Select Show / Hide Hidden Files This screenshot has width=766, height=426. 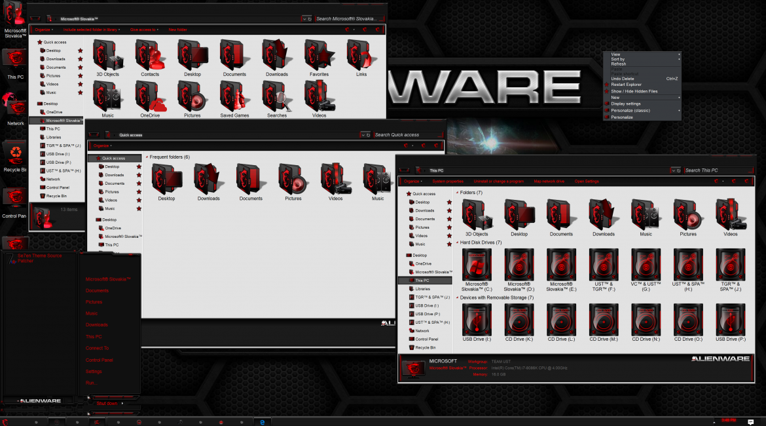coord(634,92)
